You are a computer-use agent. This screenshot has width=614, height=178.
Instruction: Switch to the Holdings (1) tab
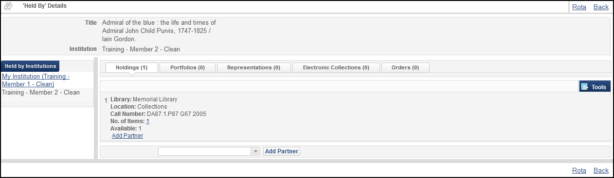pos(131,67)
